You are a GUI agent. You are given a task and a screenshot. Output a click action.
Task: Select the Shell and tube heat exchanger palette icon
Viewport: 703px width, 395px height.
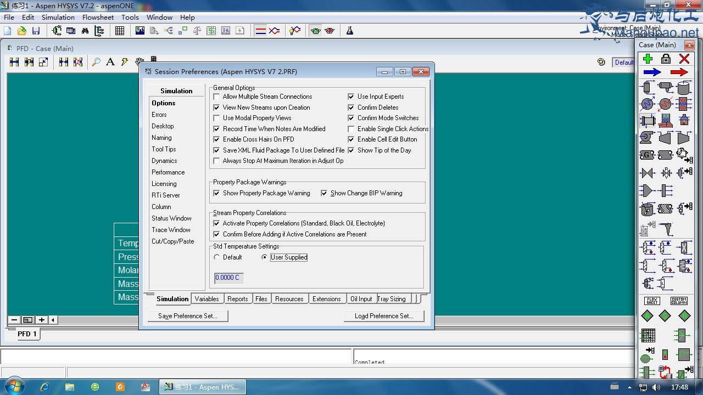click(648, 120)
